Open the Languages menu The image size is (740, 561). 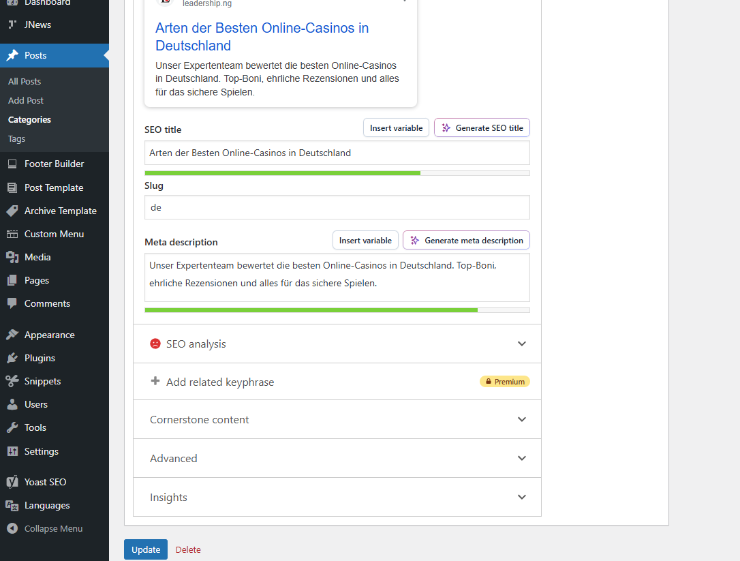coord(55,505)
